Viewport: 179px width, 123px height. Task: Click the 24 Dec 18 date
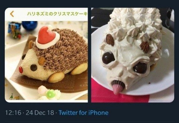(40, 113)
